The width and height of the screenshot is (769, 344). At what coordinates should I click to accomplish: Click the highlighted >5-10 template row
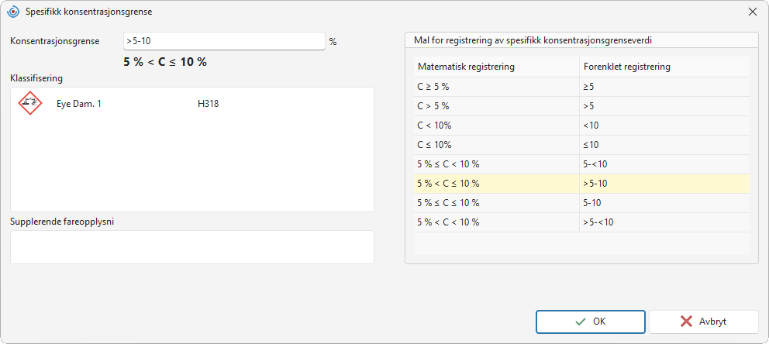click(x=581, y=184)
